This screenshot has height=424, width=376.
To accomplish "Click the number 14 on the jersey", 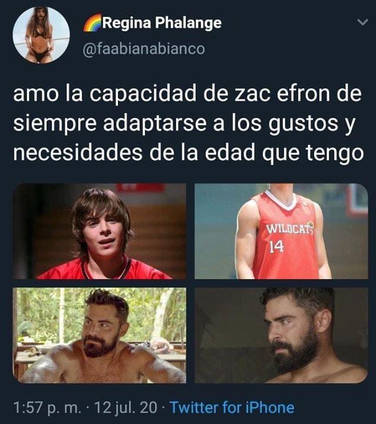I will click(x=276, y=247).
